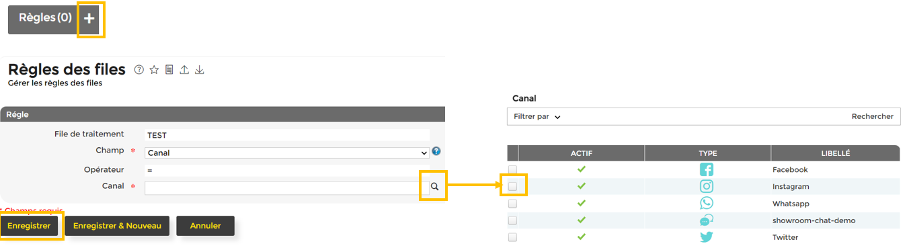Click the blue help icon beside Champ

point(436,151)
